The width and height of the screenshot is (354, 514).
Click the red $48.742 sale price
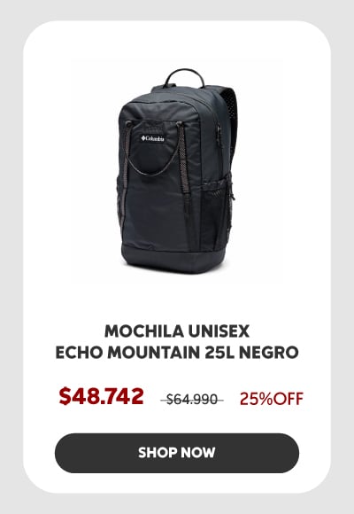coord(101,396)
